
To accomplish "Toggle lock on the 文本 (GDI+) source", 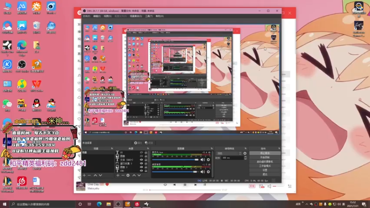I will (x=146, y=159).
